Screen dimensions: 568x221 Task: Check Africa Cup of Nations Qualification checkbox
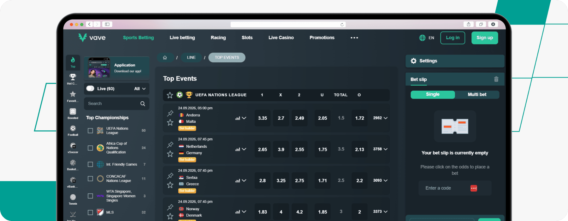click(90, 148)
